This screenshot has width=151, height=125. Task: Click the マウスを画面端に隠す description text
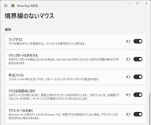click(64, 97)
